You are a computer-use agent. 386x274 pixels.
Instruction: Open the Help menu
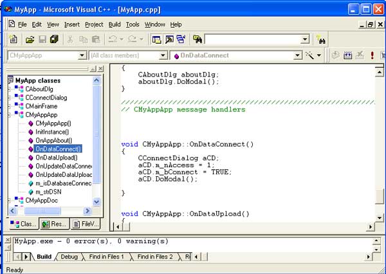point(176,24)
